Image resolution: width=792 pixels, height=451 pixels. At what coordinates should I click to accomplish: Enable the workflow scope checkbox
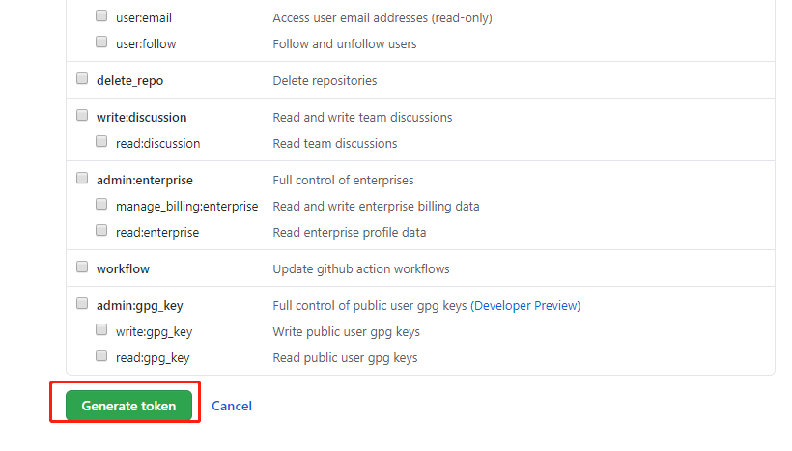pos(82,267)
